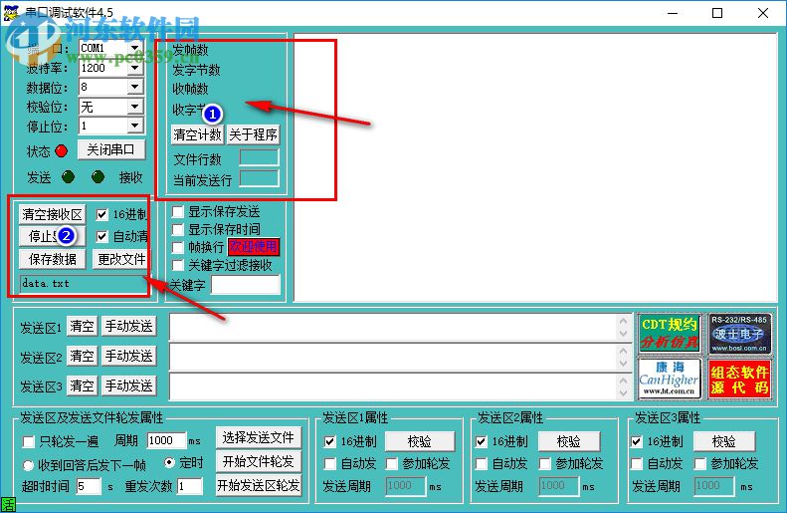This screenshot has height=513, width=787.
Task: Click 清空 for 发送区3
Action: 82,385
